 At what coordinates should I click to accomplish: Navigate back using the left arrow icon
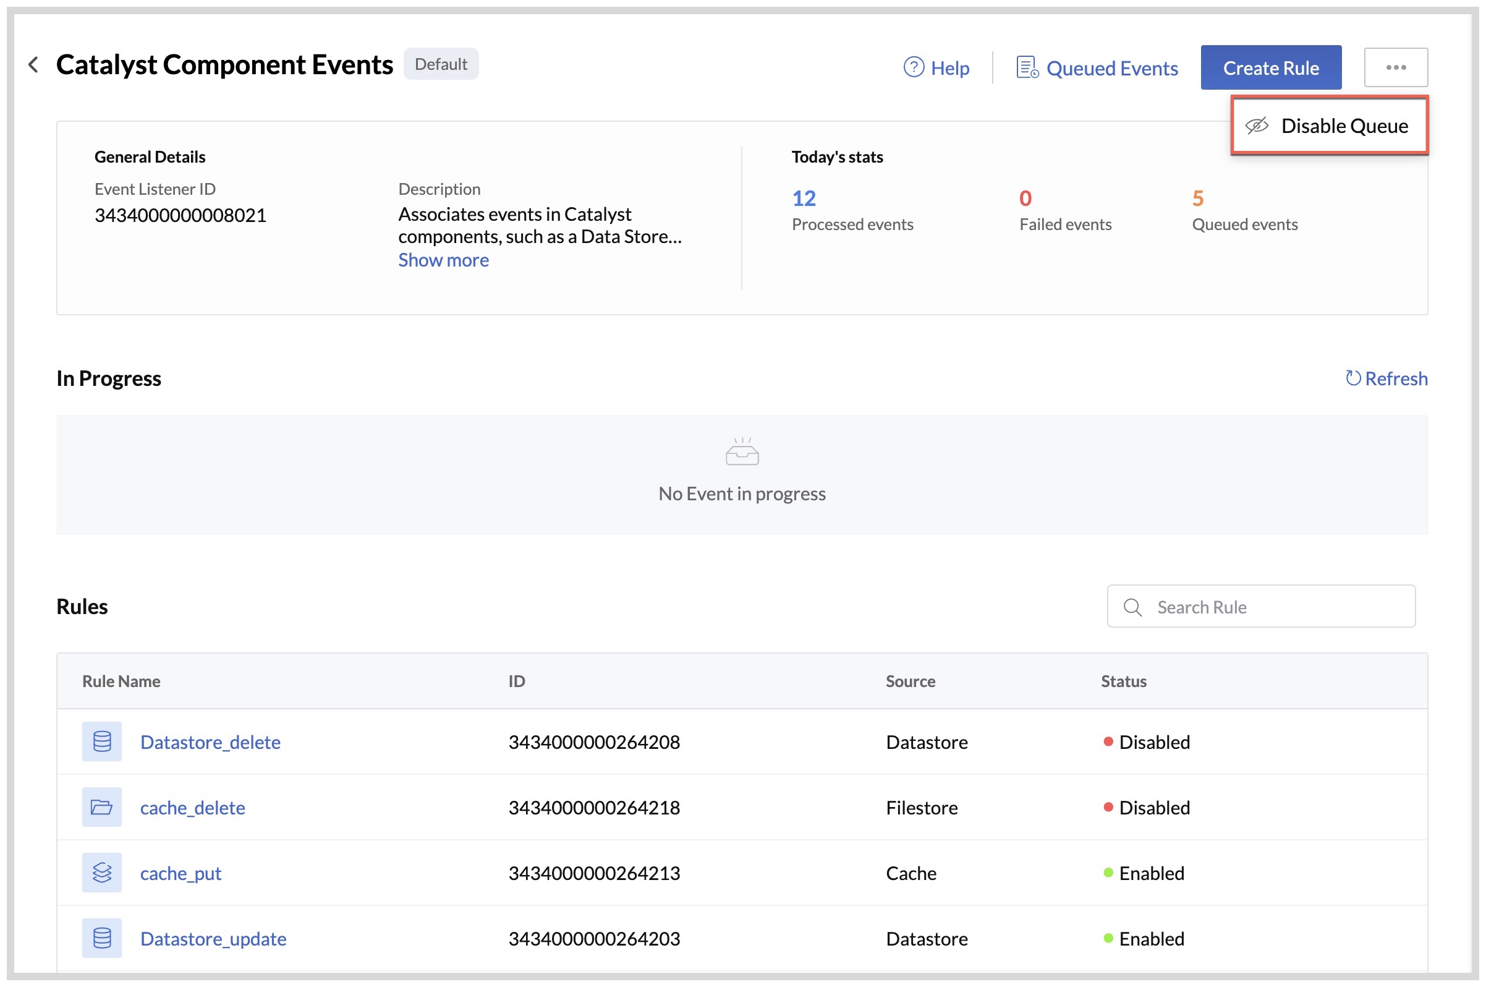click(x=32, y=64)
